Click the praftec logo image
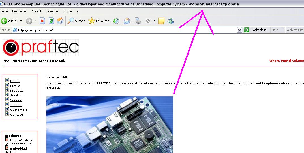This screenshot has height=153, width=304. (x=41, y=48)
